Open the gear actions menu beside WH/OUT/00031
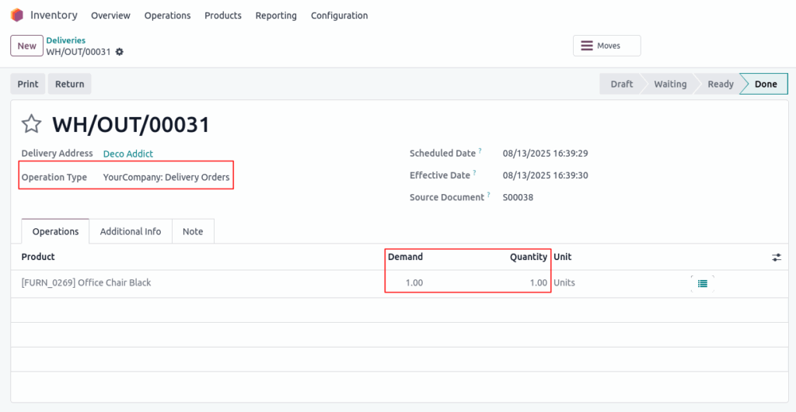The width and height of the screenshot is (796, 412). point(119,52)
